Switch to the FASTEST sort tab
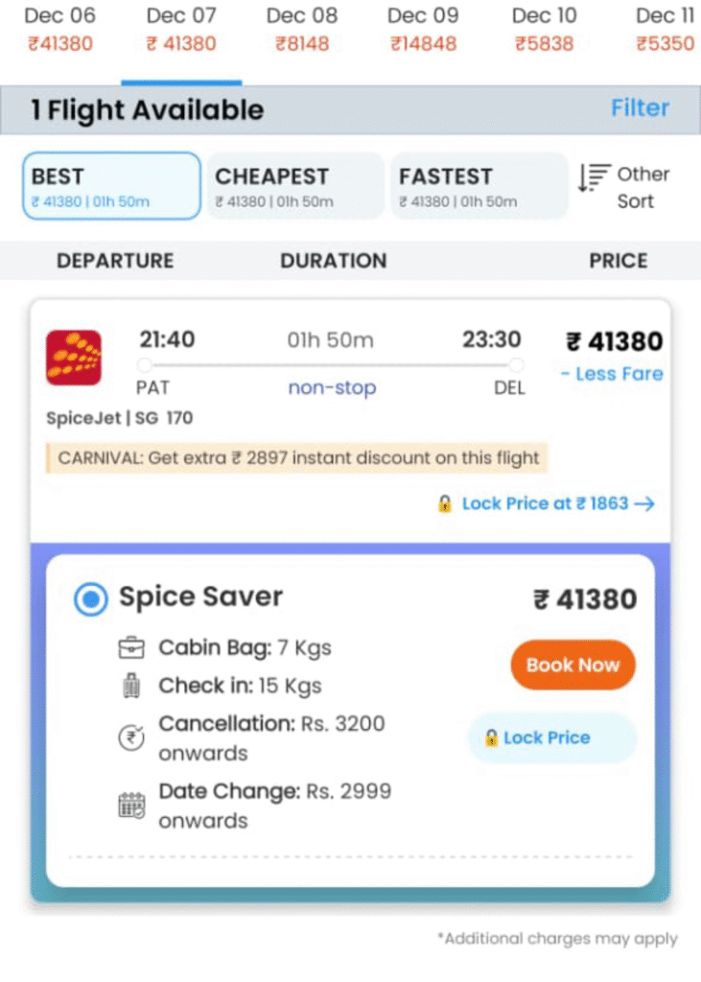This screenshot has width=701, height=982. point(478,186)
